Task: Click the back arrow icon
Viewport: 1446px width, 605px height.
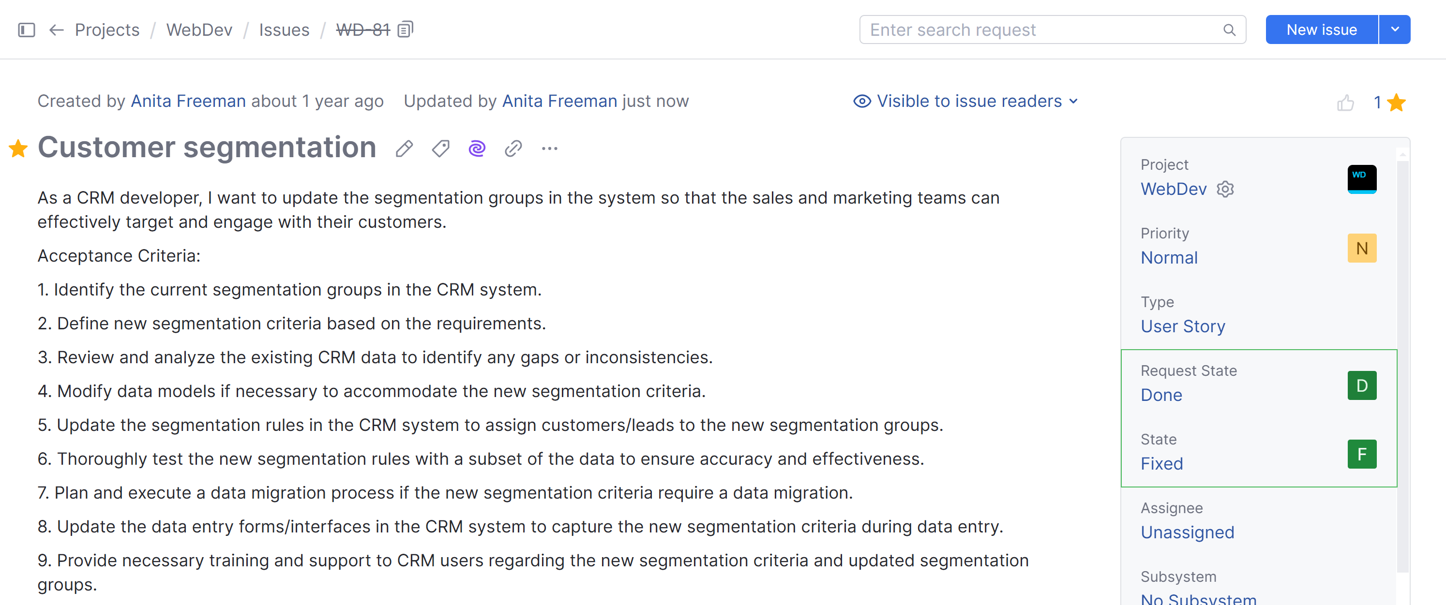Action: [x=56, y=30]
